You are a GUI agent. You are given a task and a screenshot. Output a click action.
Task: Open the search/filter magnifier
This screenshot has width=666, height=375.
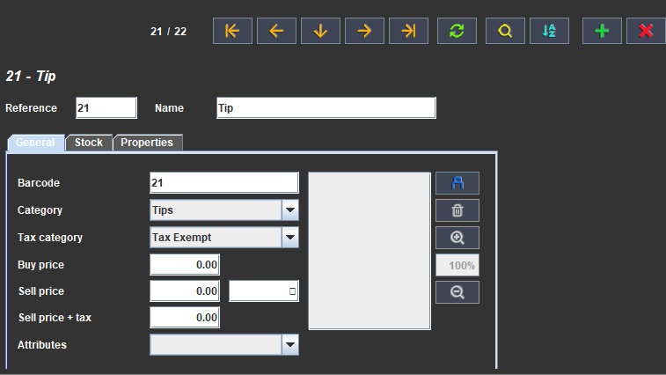(x=505, y=31)
